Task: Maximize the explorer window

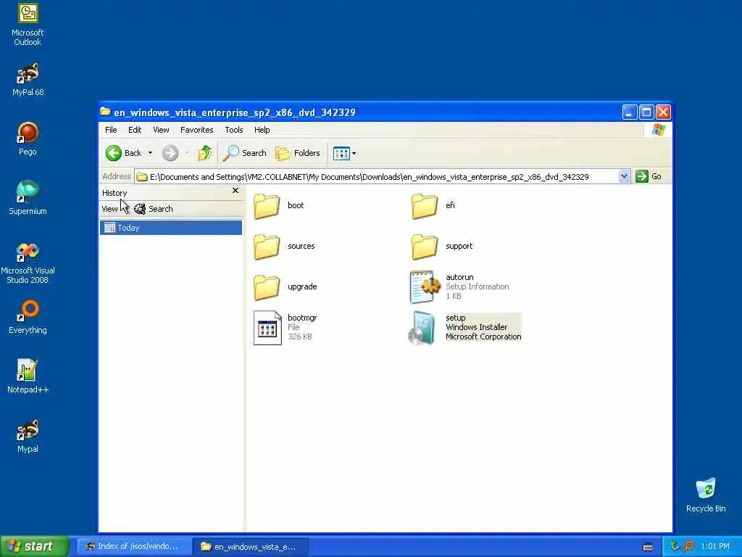Action: point(646,112)
